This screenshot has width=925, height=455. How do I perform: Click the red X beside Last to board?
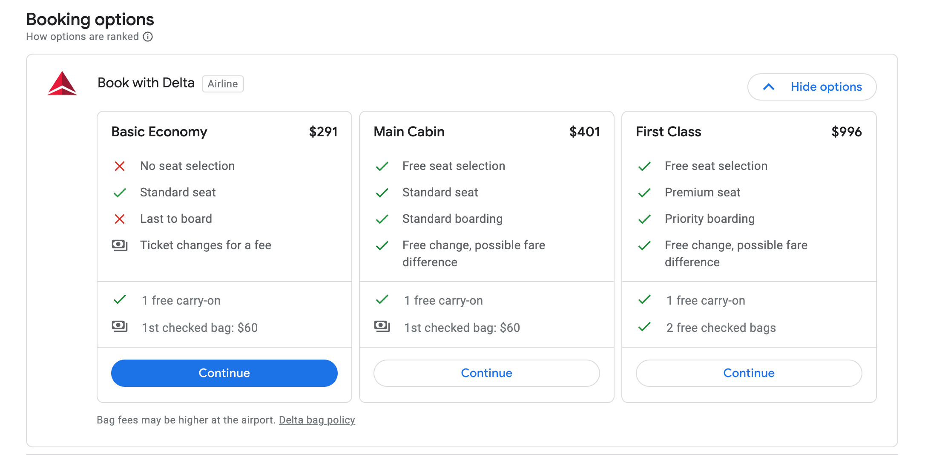tap(120, 219)
